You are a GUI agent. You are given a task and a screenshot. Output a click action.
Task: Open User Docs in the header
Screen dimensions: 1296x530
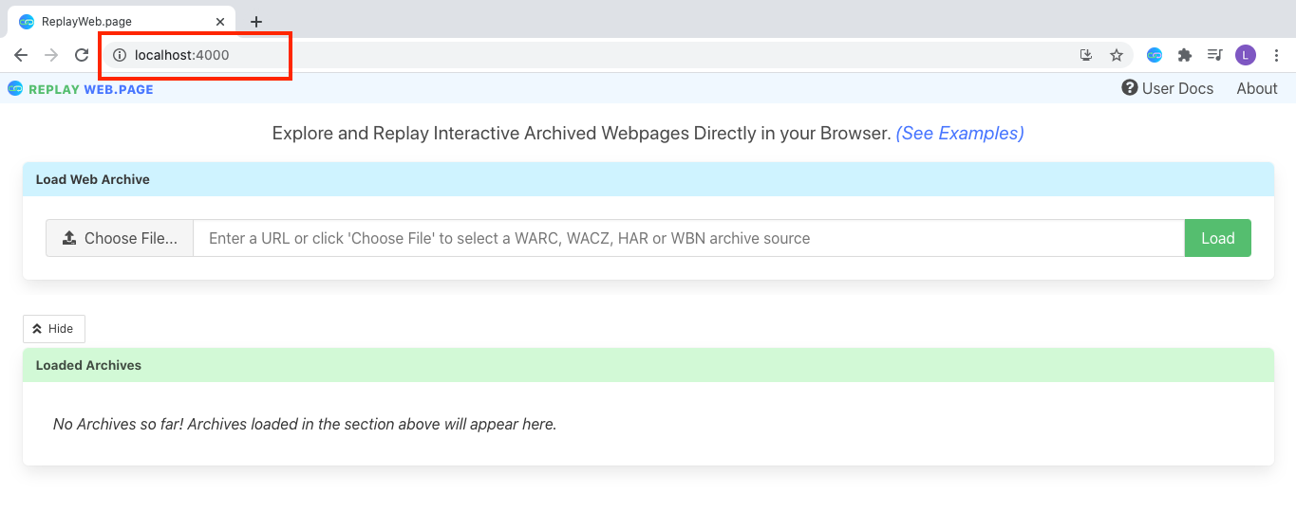[x=1167, y=88]
